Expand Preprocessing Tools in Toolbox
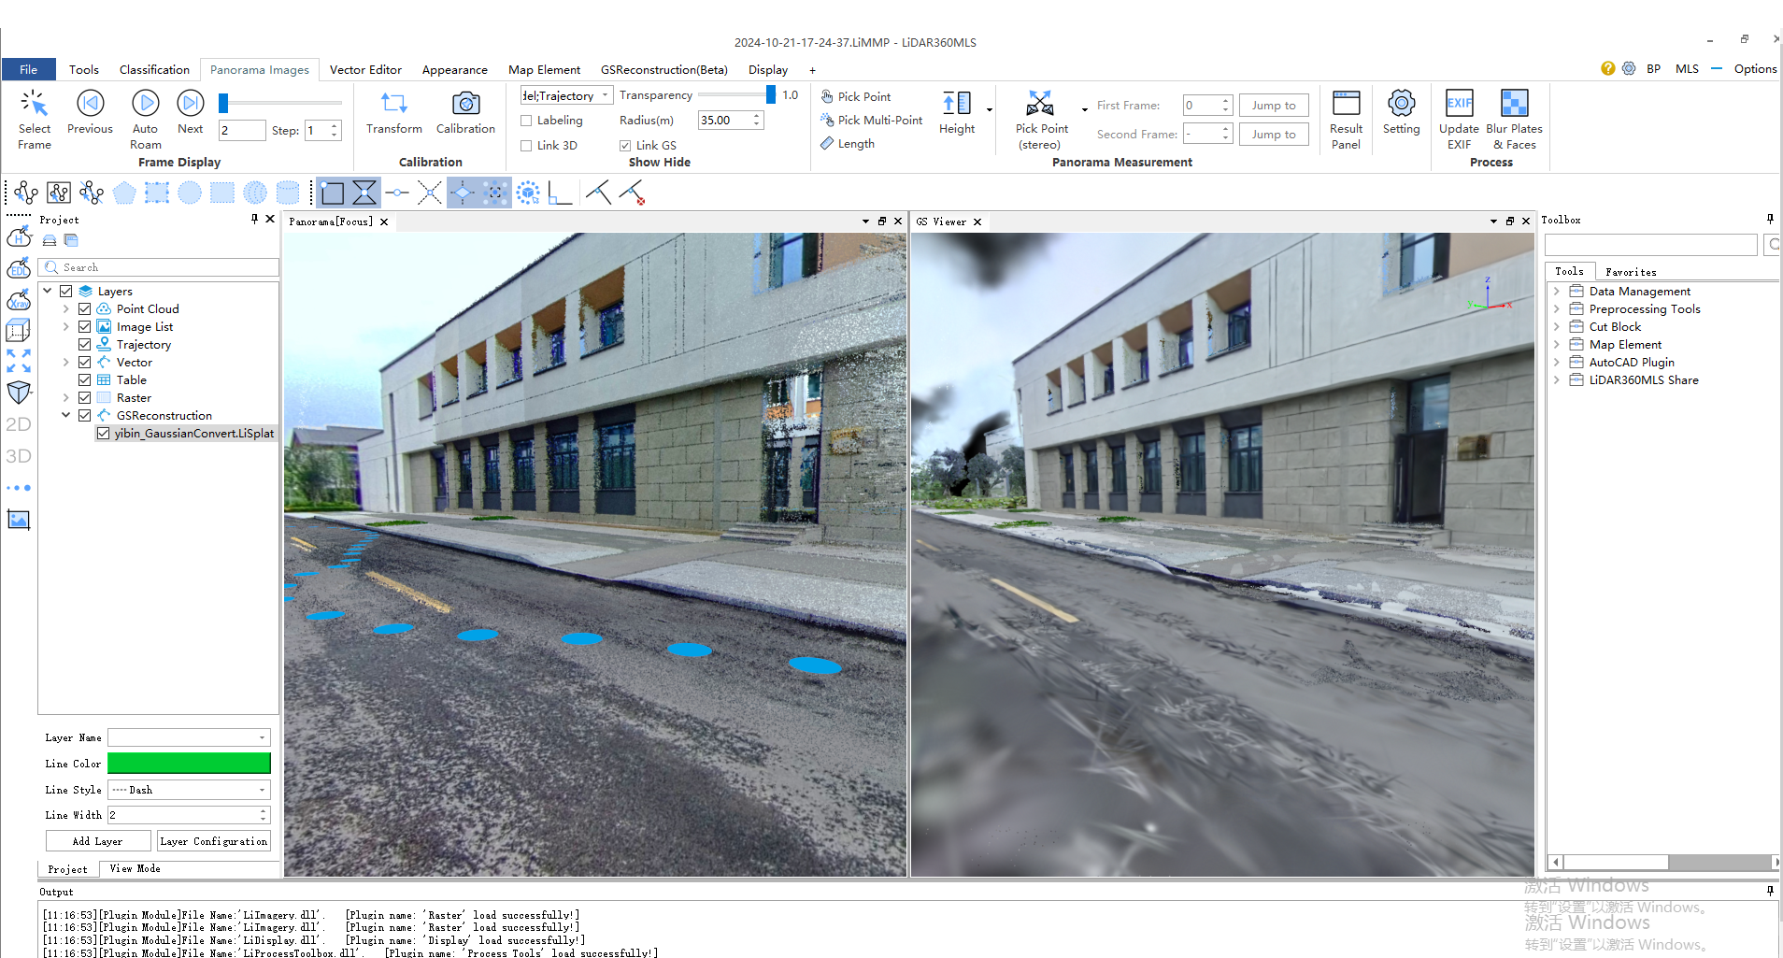The image size is (1783, 958). point(1557,309)
